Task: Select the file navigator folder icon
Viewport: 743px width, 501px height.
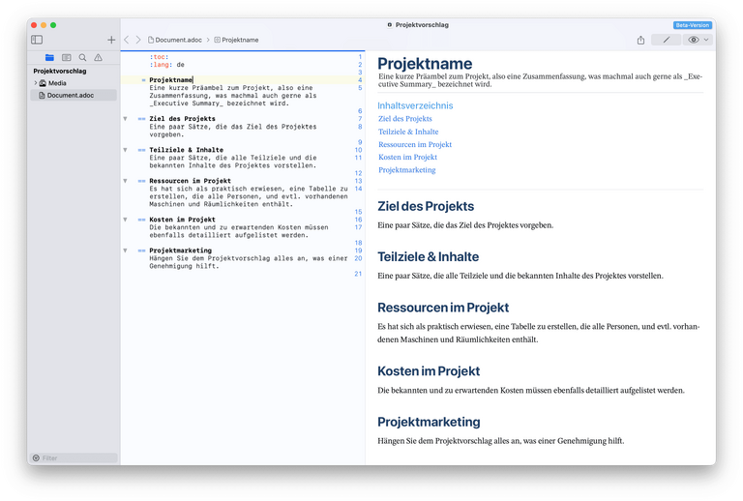Action: [x=50, y=58]
